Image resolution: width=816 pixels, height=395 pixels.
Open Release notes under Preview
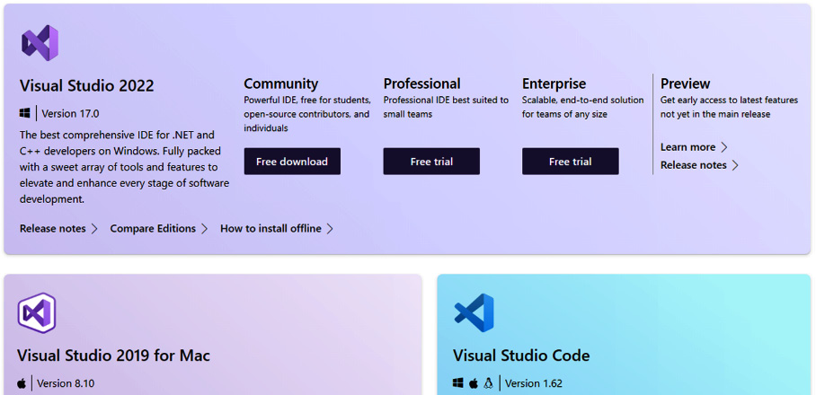point(693,165)
